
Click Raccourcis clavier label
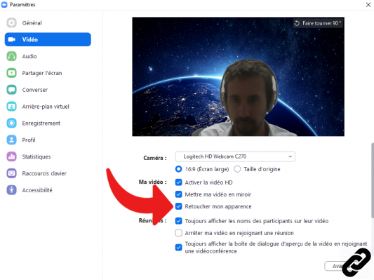[44, 173]
